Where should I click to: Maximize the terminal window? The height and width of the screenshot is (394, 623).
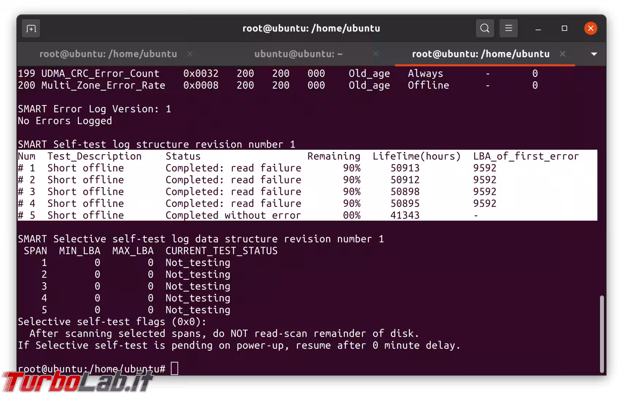pos(564,28)
